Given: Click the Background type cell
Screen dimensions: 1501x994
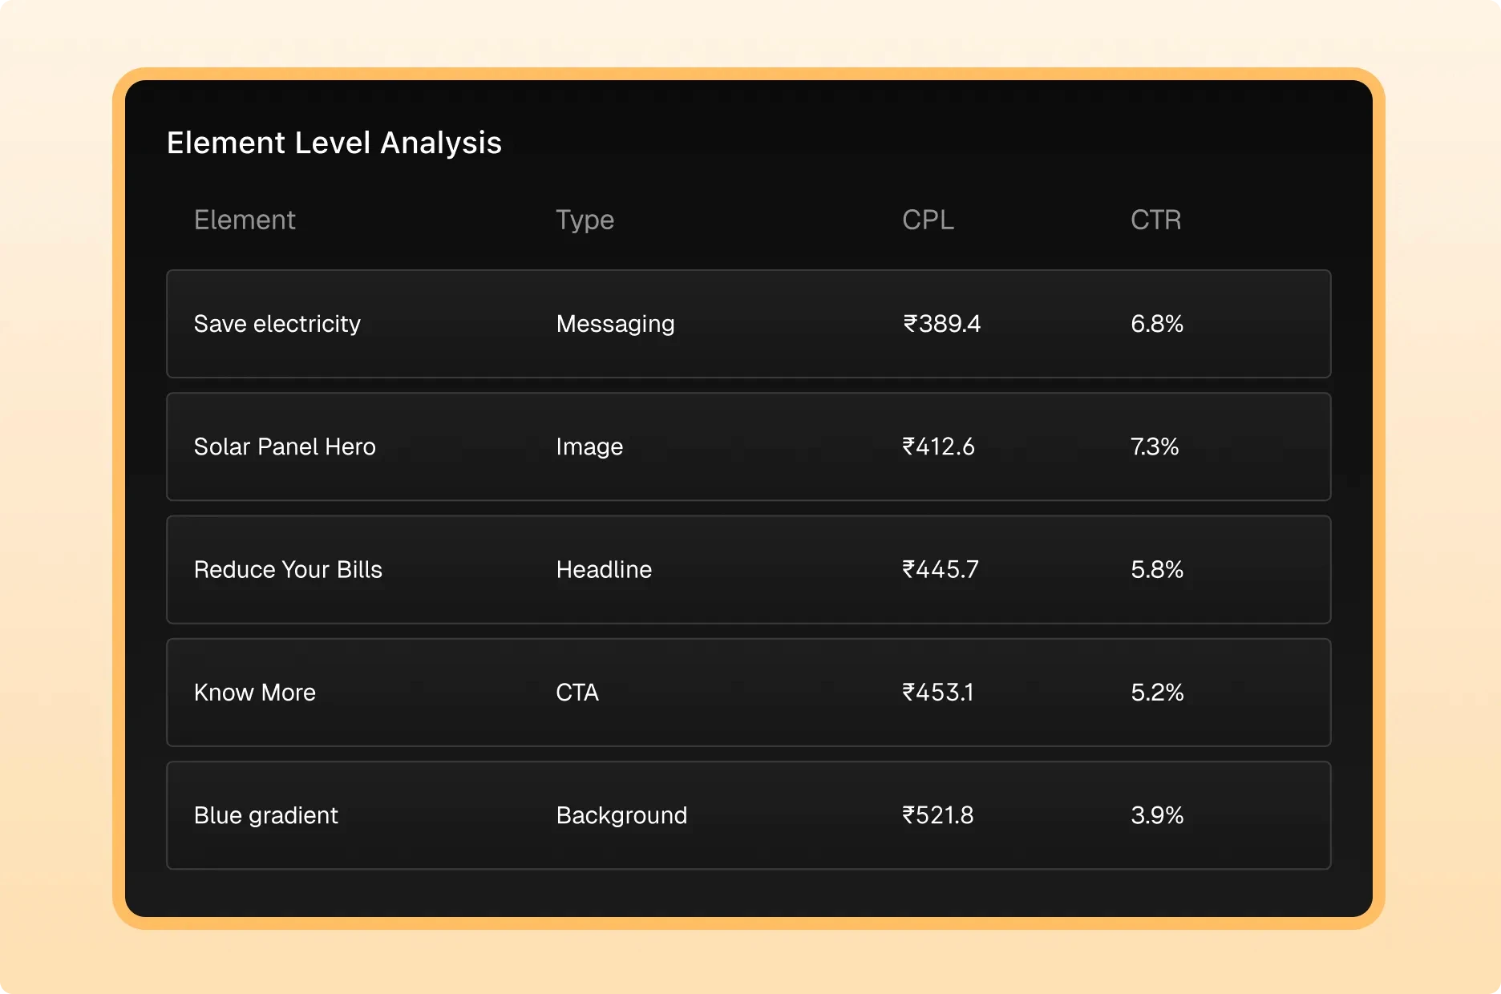Looking at the screenshot, I should [x=621, y=815].
